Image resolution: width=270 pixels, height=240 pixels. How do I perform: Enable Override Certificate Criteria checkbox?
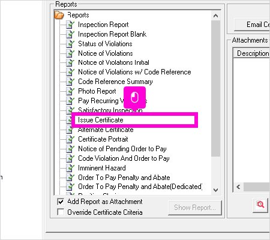[61, 212]
